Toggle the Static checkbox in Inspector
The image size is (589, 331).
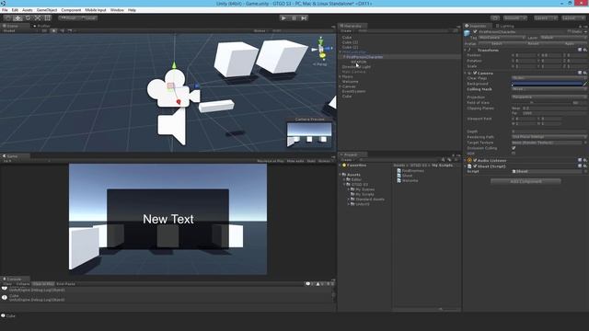point(570,32)
